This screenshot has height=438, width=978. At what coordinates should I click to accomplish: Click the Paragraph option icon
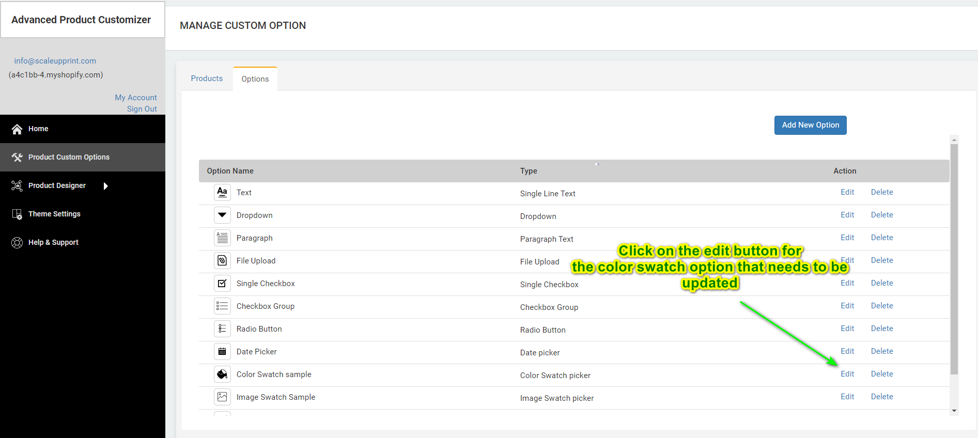pos(222,238)
